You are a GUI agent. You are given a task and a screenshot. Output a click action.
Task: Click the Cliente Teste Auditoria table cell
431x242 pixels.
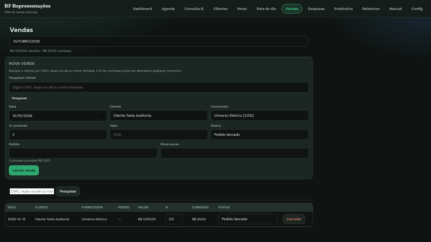[x=52, y=219]
